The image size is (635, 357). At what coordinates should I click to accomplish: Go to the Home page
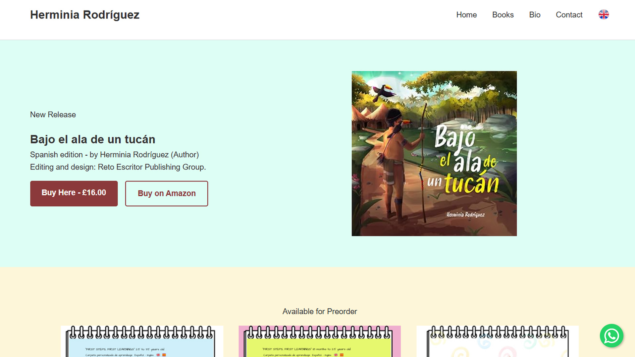coord(466,15)
